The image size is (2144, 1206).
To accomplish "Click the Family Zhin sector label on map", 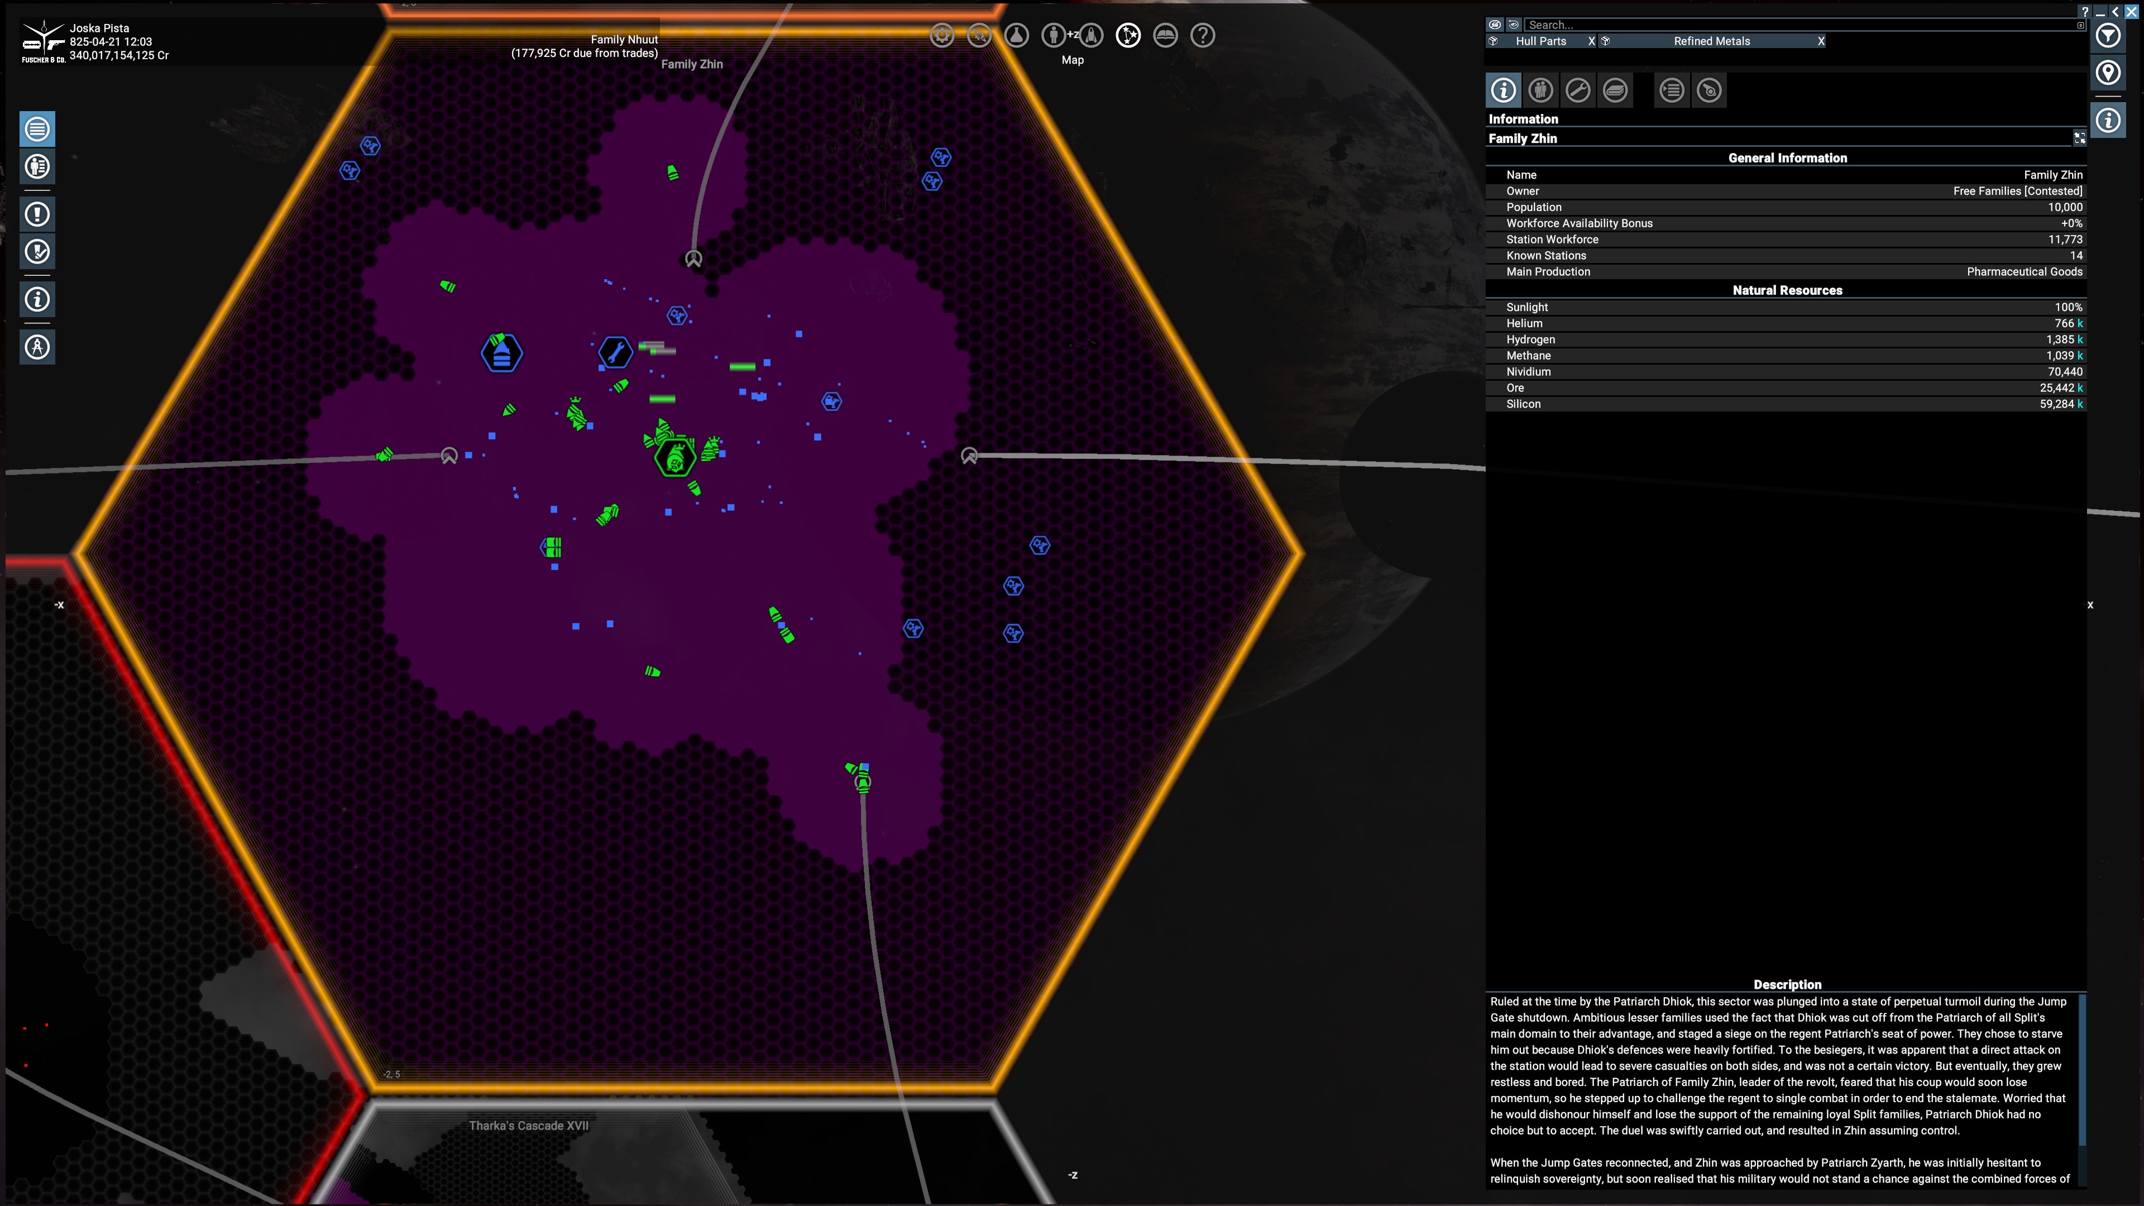I will [x=692, y=64].
